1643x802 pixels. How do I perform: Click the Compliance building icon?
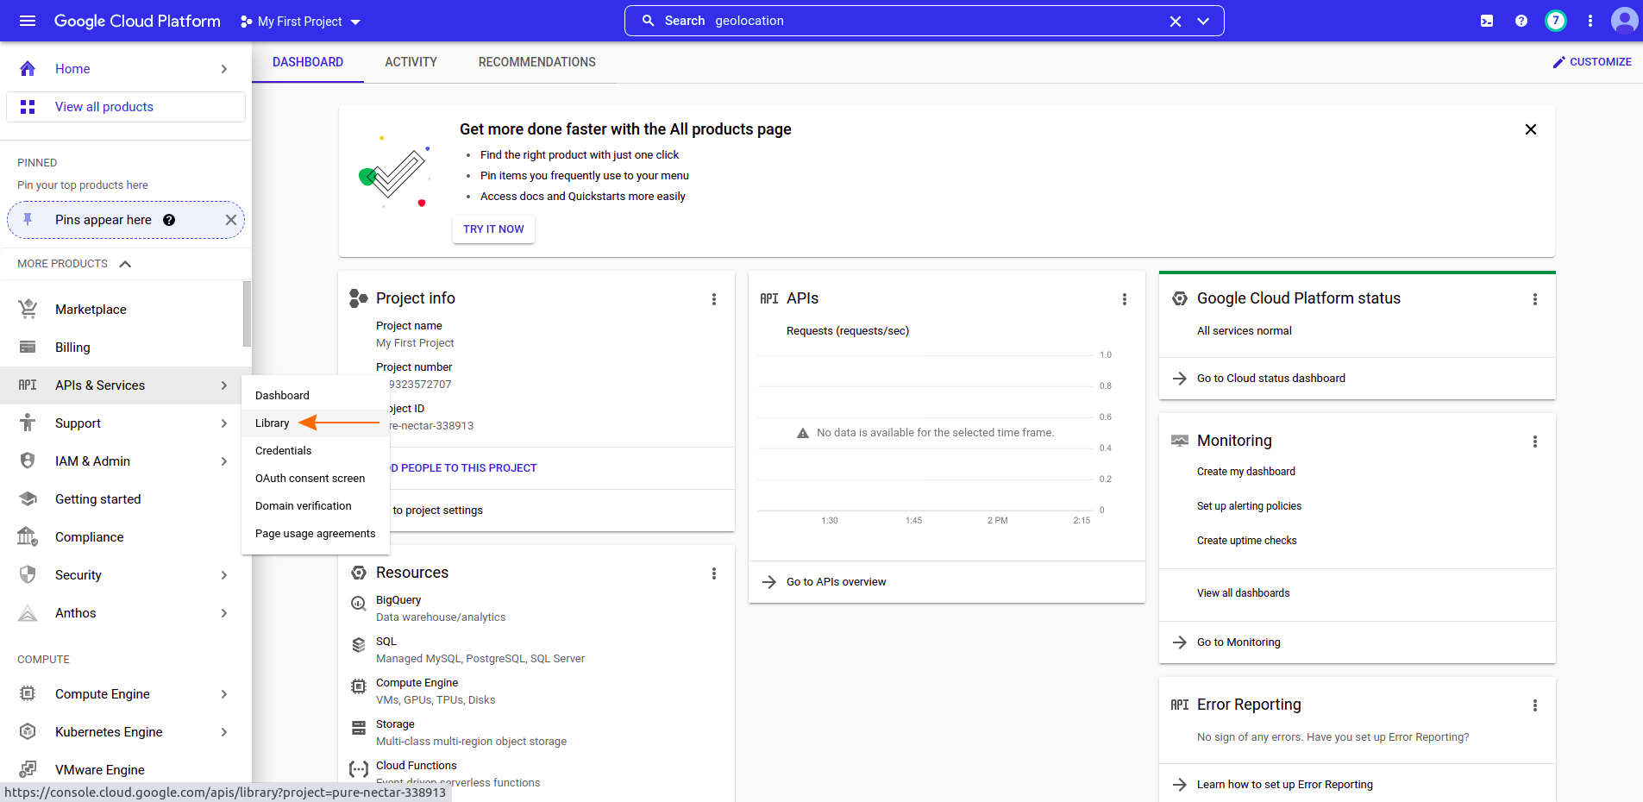pos(28,536)
